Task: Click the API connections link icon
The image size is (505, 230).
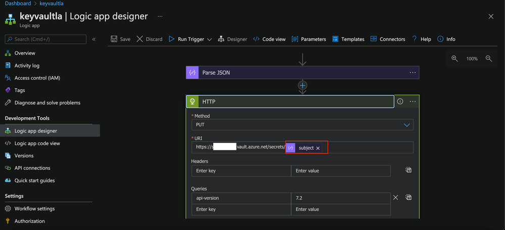Action: pos(8,168)
